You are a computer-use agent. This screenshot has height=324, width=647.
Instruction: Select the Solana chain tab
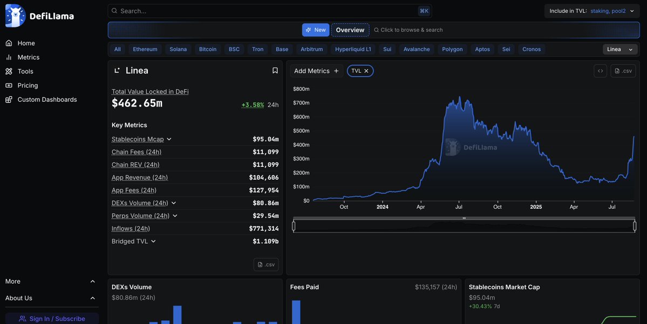[x=178, y=50]
